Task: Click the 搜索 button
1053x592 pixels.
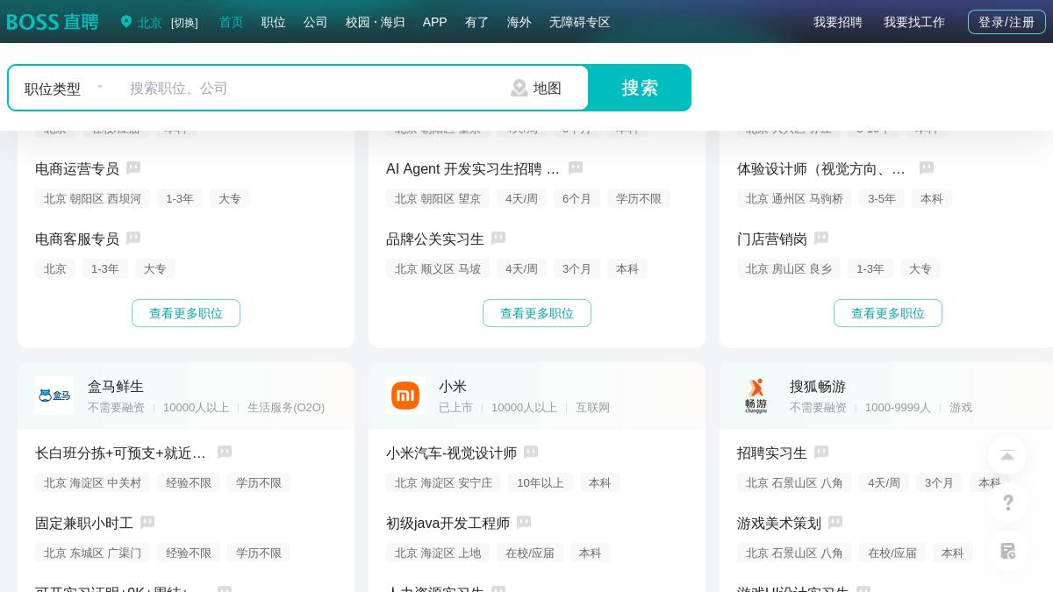Action: 640,88
